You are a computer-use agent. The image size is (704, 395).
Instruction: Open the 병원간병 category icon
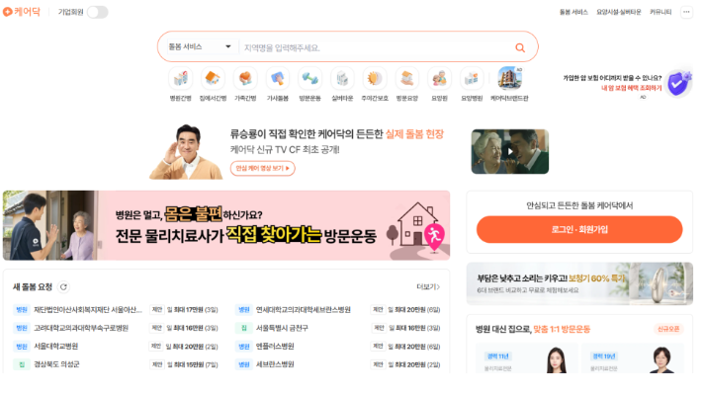coord(181,78)
